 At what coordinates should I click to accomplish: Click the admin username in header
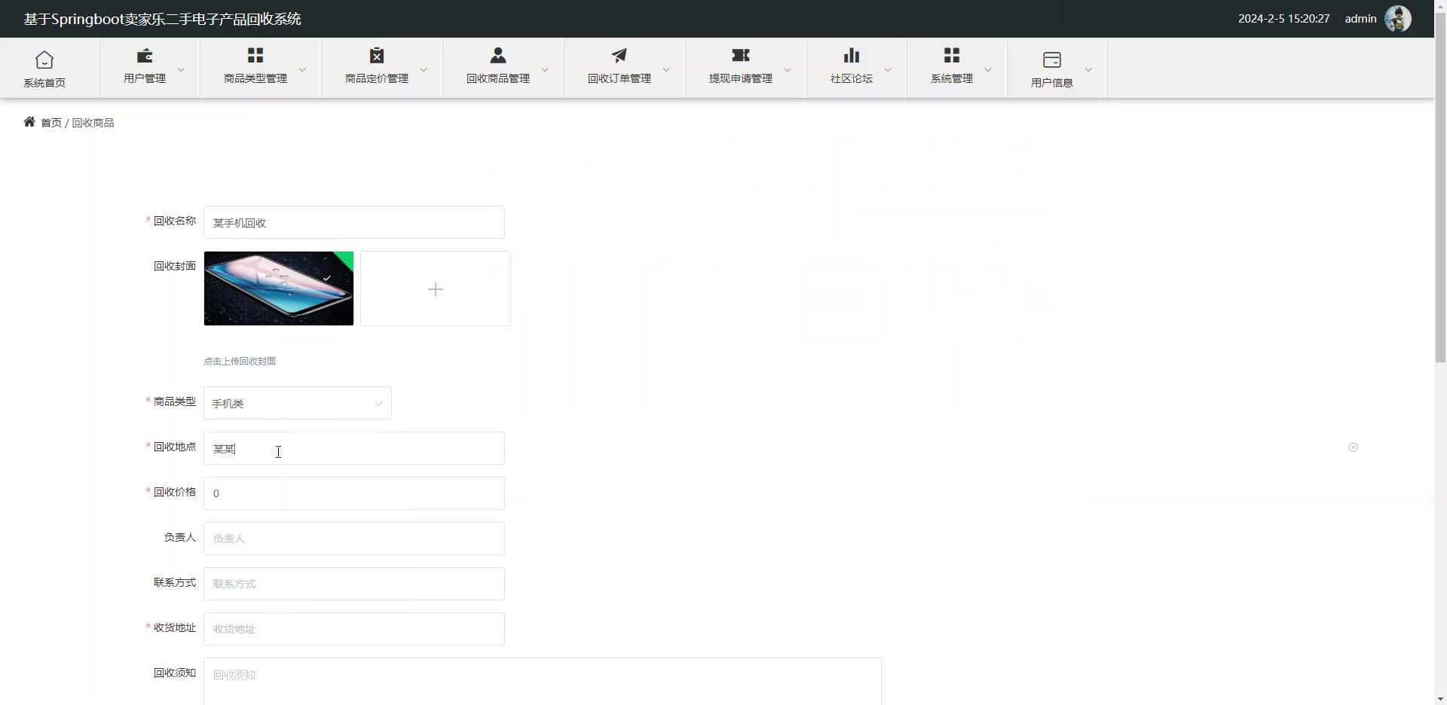[1360, 19]
